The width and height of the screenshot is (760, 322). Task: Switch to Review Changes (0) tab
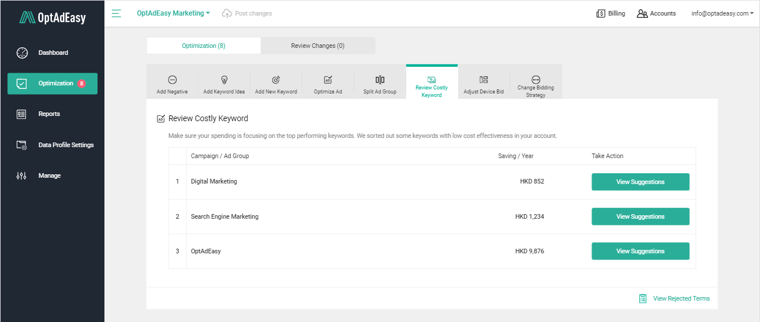pos(318,46)
